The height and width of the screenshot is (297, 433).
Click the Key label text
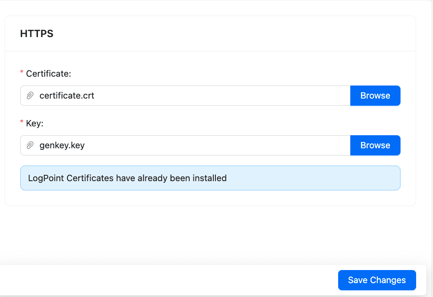click(x=34, y=123)
